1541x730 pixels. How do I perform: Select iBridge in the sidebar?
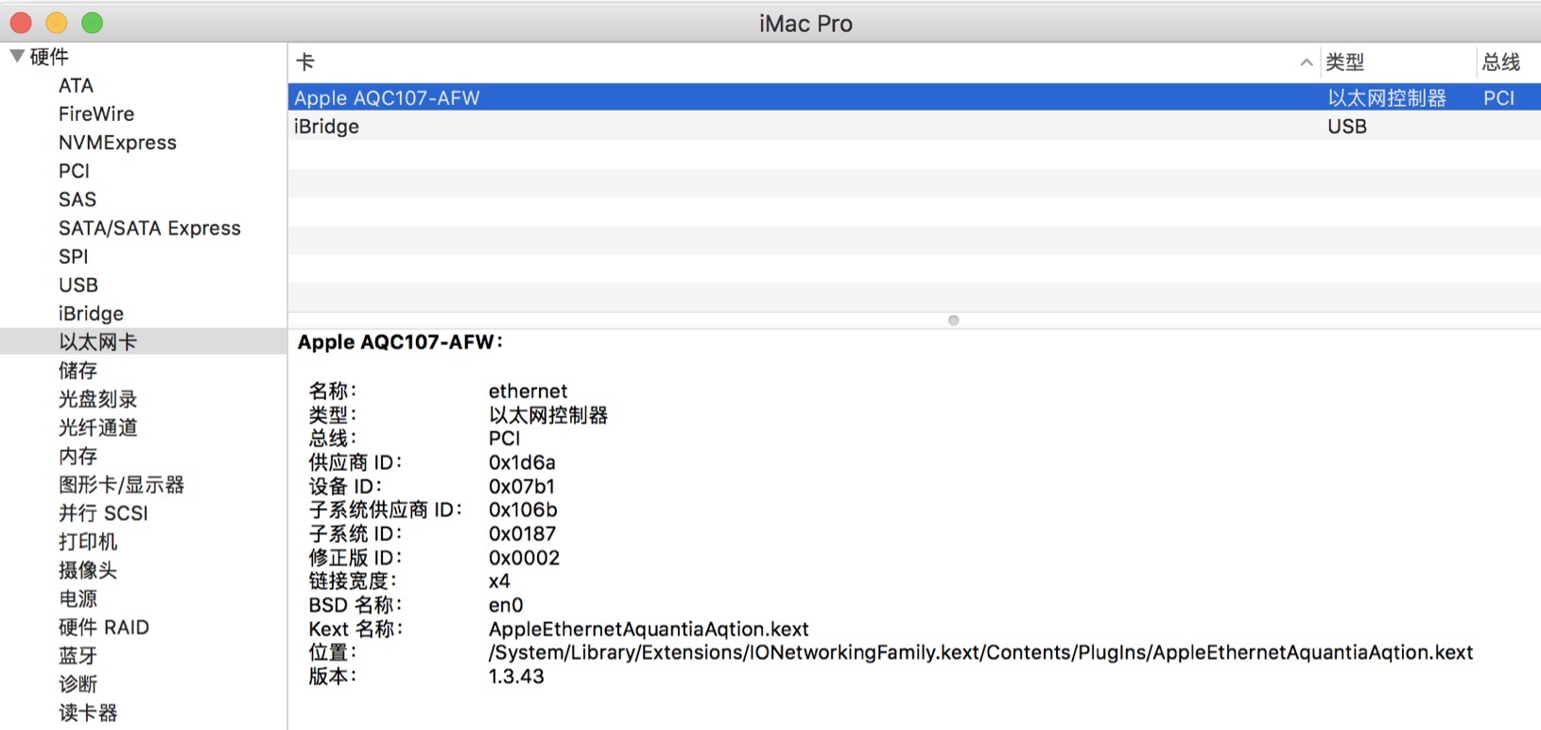91,313
